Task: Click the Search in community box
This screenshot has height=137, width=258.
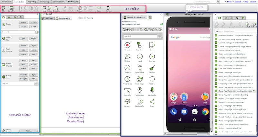Action: pyautogui.click(x=205, y=2)
